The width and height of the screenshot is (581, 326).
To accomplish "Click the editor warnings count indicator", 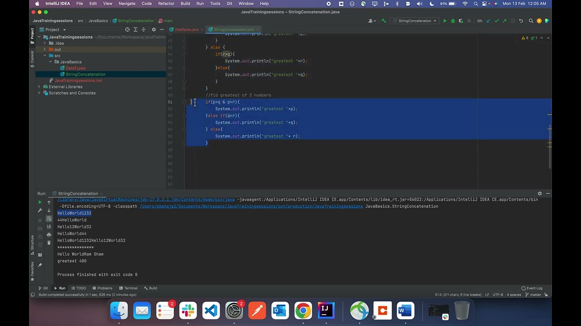I will coord(525,38).
